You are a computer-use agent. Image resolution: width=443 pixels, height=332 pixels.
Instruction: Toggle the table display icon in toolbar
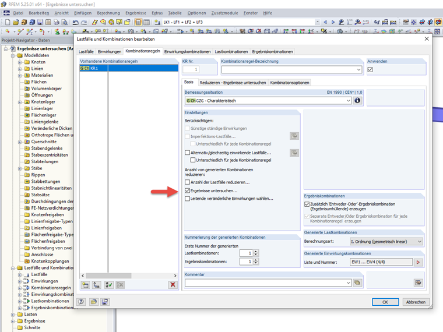pos(146,22)
